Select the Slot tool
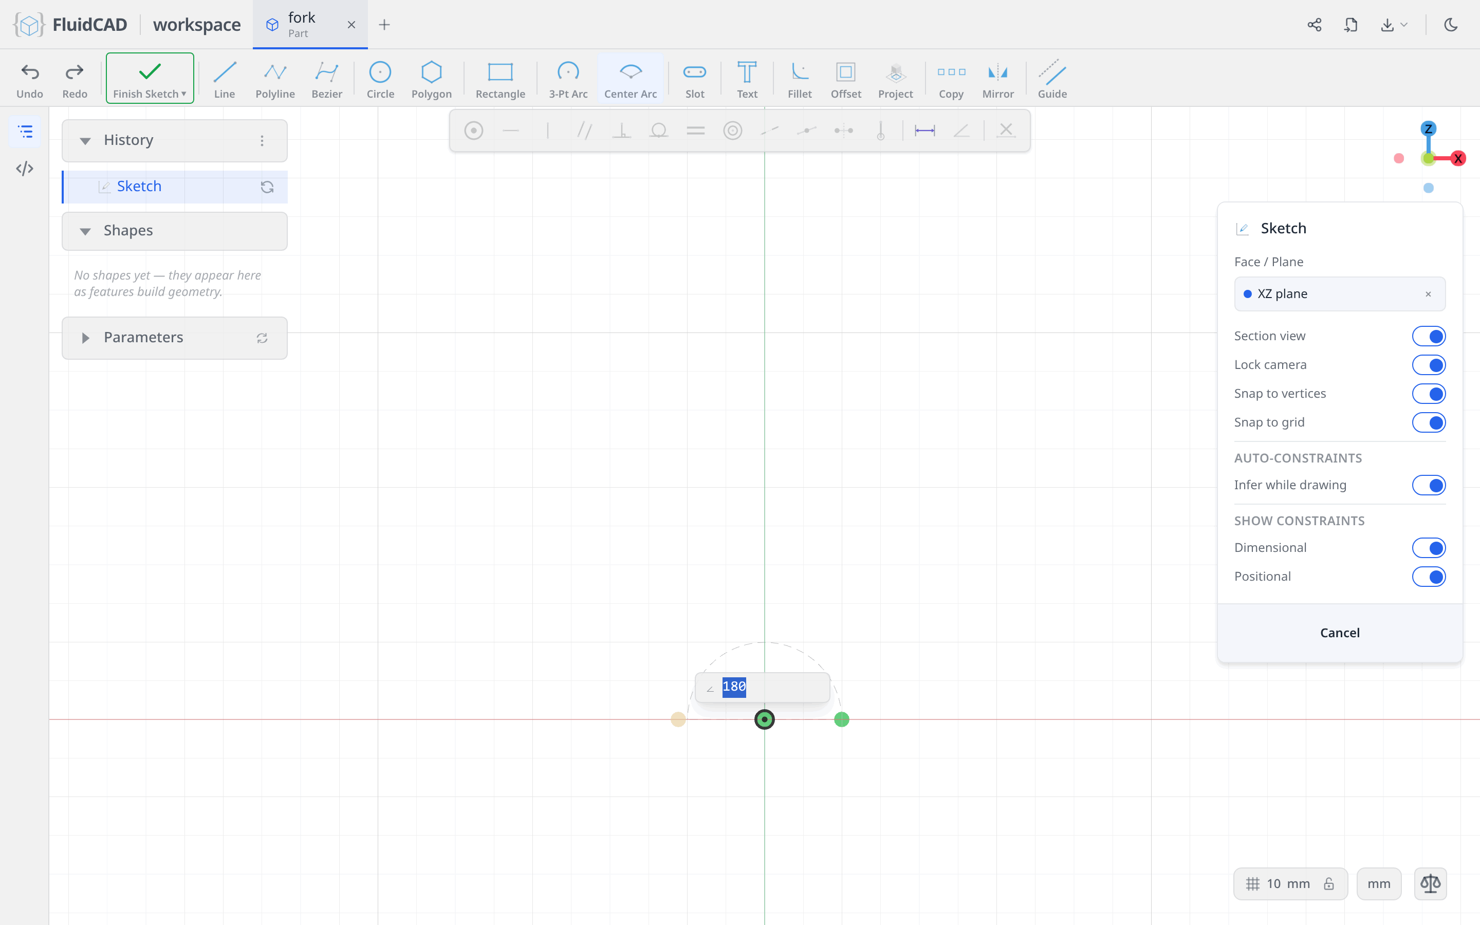 point(694,79)
